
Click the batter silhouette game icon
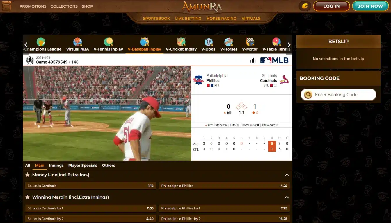point(30,60)
